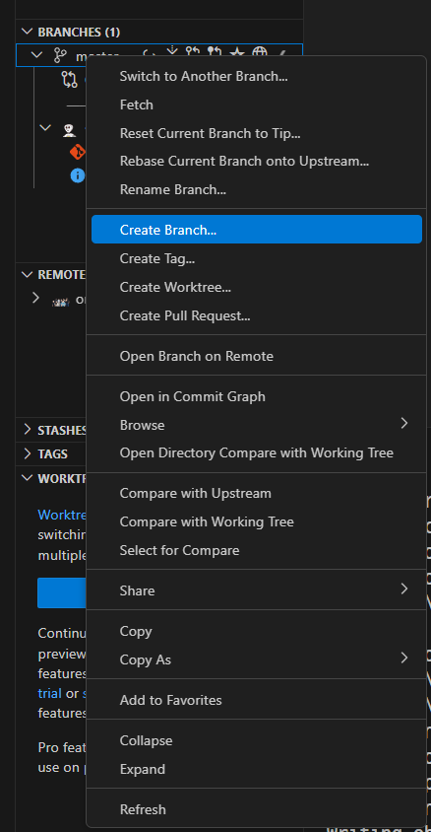431x832 pixels.
Task: Collapse the BRANCHES section
Action: click(x=27, y=32)
